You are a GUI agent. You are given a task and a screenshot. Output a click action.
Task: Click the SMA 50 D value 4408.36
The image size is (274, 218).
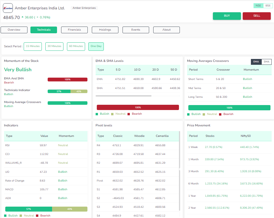coord(175,88)
